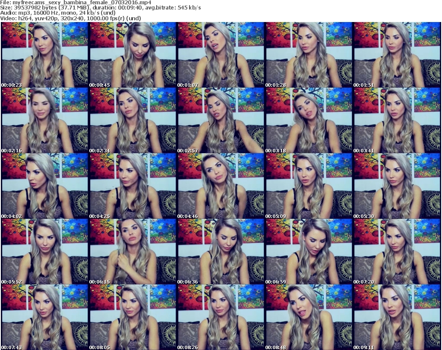Open the frame at 00:03:41
This screenshot has width=442, height=350.
[397, 120]
